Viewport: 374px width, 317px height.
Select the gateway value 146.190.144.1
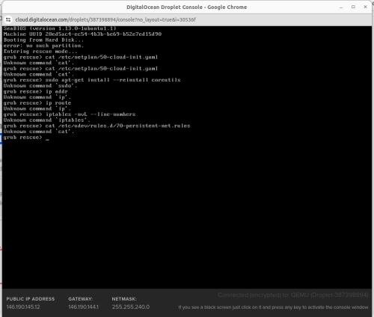point(84,307)
